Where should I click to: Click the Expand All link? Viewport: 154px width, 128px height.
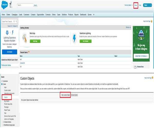[x=10, y=26]
